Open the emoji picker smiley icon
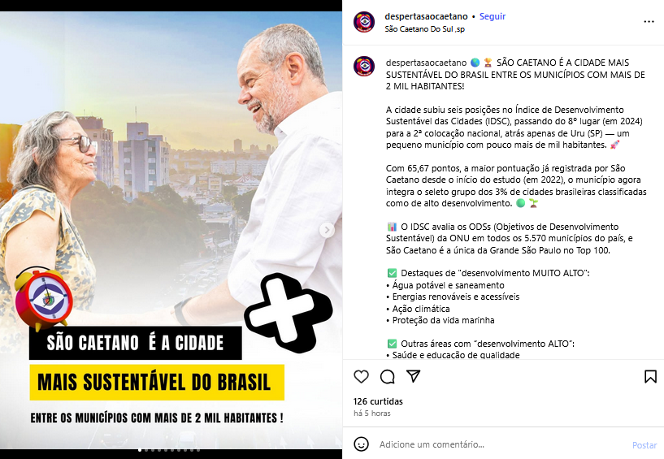 click(361, 444)
